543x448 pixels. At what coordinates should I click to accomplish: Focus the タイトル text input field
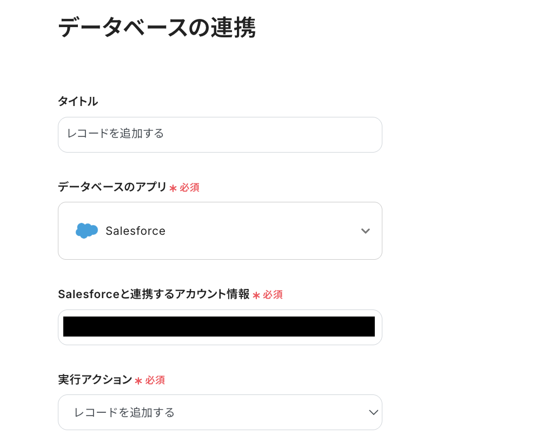pos(220,135)
